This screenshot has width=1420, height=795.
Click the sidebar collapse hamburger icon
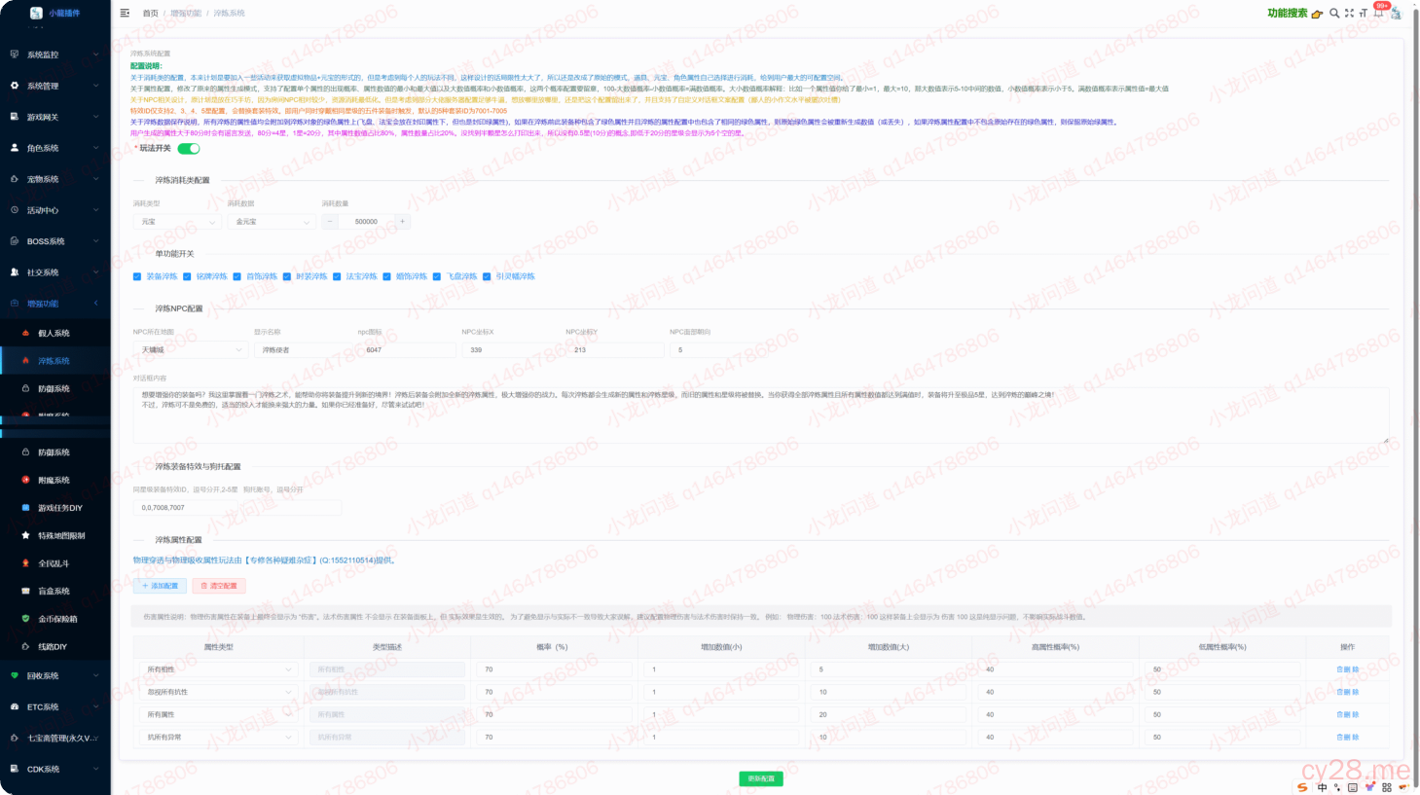point(125,14)
